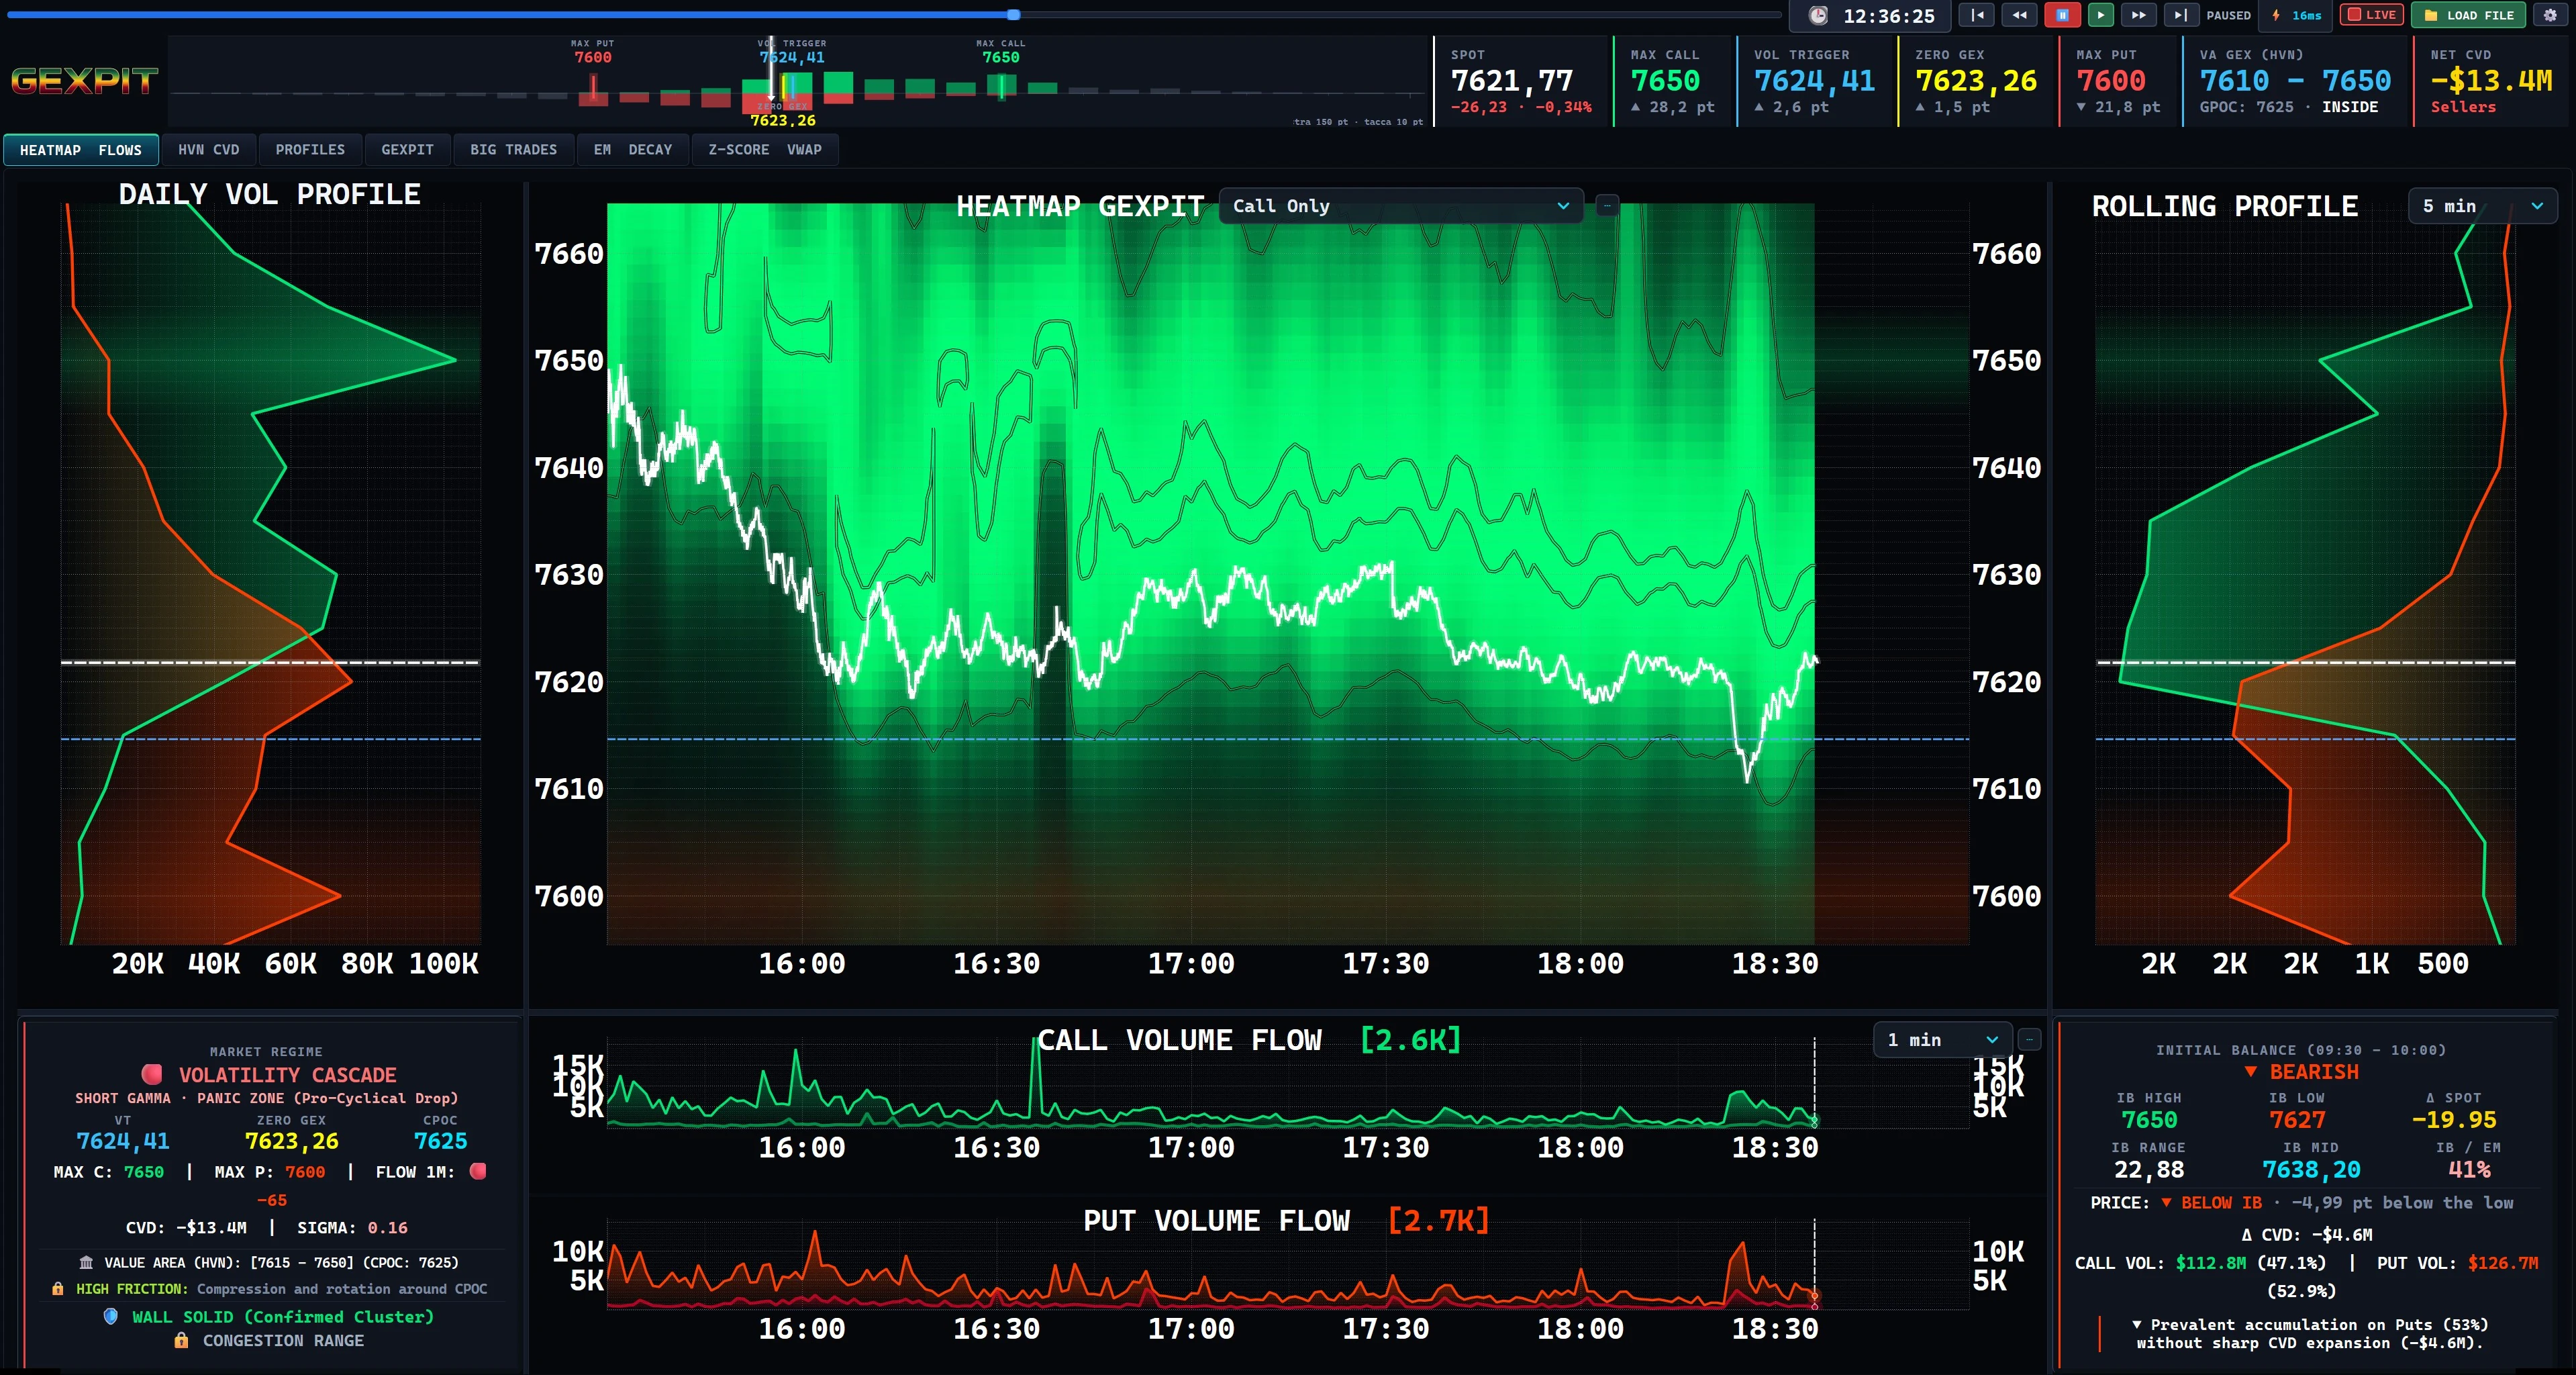This screenshot has width=2576, height=1375.
Task: Click the Value Area bank building icon
Action: (86, 1262)
